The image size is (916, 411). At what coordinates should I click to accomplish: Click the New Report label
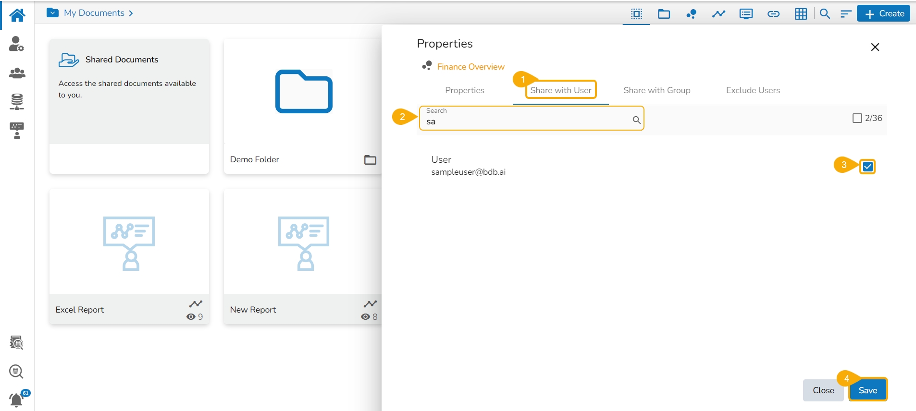coord(253,310)
